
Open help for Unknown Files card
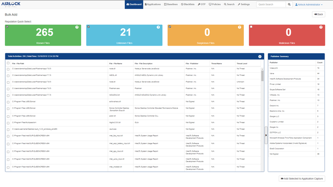tap(158, 27)
